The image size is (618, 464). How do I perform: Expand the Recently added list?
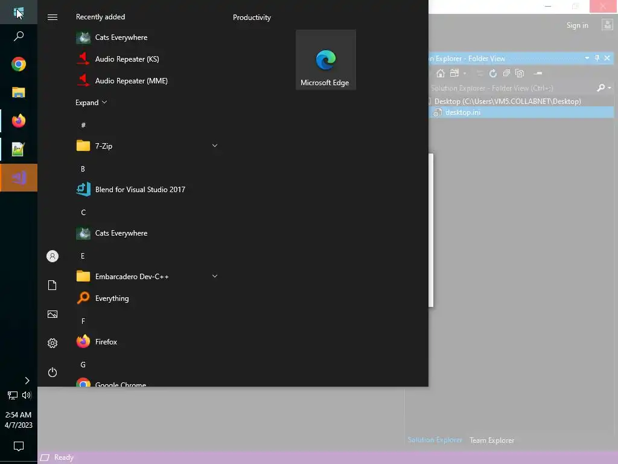tap(91, 103)
